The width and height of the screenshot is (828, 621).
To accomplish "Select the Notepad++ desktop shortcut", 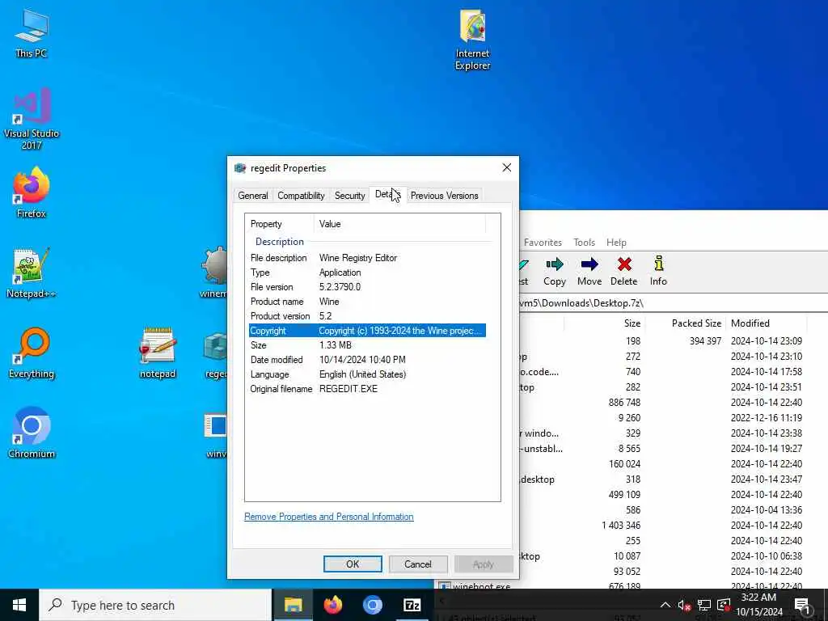I will pyautogui.click(x=32, y=273).
